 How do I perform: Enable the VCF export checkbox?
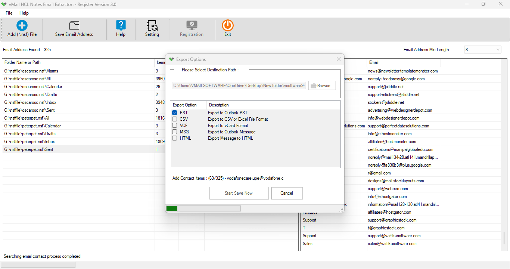[174, 126]
